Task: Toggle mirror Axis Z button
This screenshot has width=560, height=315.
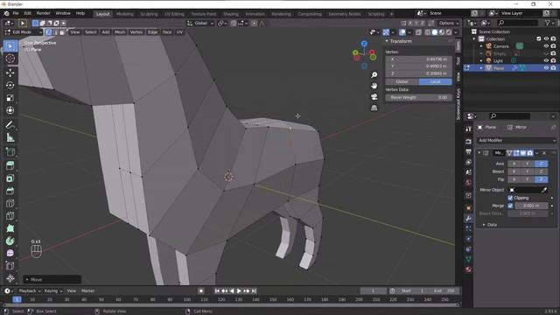Action: (x=541, y=164)
